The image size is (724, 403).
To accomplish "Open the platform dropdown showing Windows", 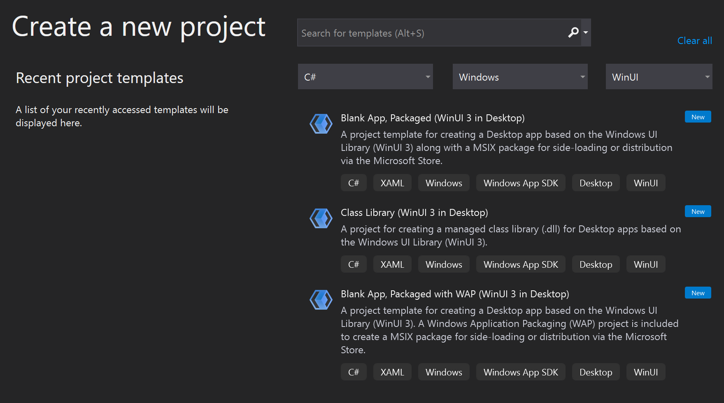I will click(x=520, y=76).
